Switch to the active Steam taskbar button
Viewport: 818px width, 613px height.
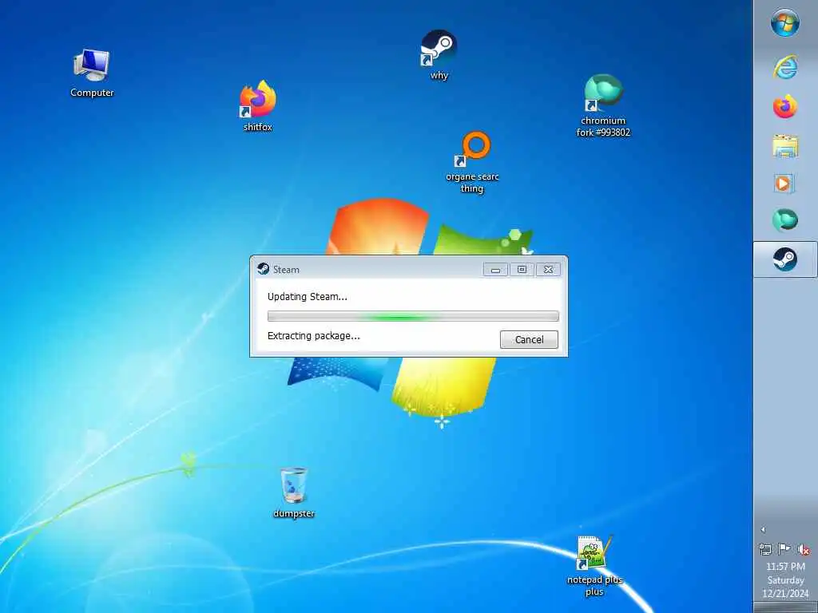coord(785,259)
